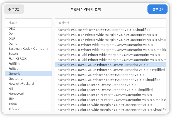Choose the highlighted PCL 6/PCL XL LF Printer driver
This screenshot has height=117, width=172.
103,65
